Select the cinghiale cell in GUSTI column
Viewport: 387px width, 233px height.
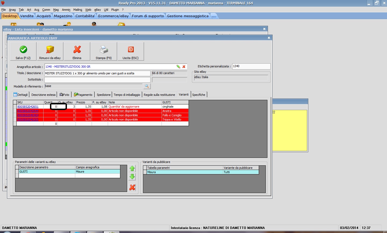click(x=175, y=107)
